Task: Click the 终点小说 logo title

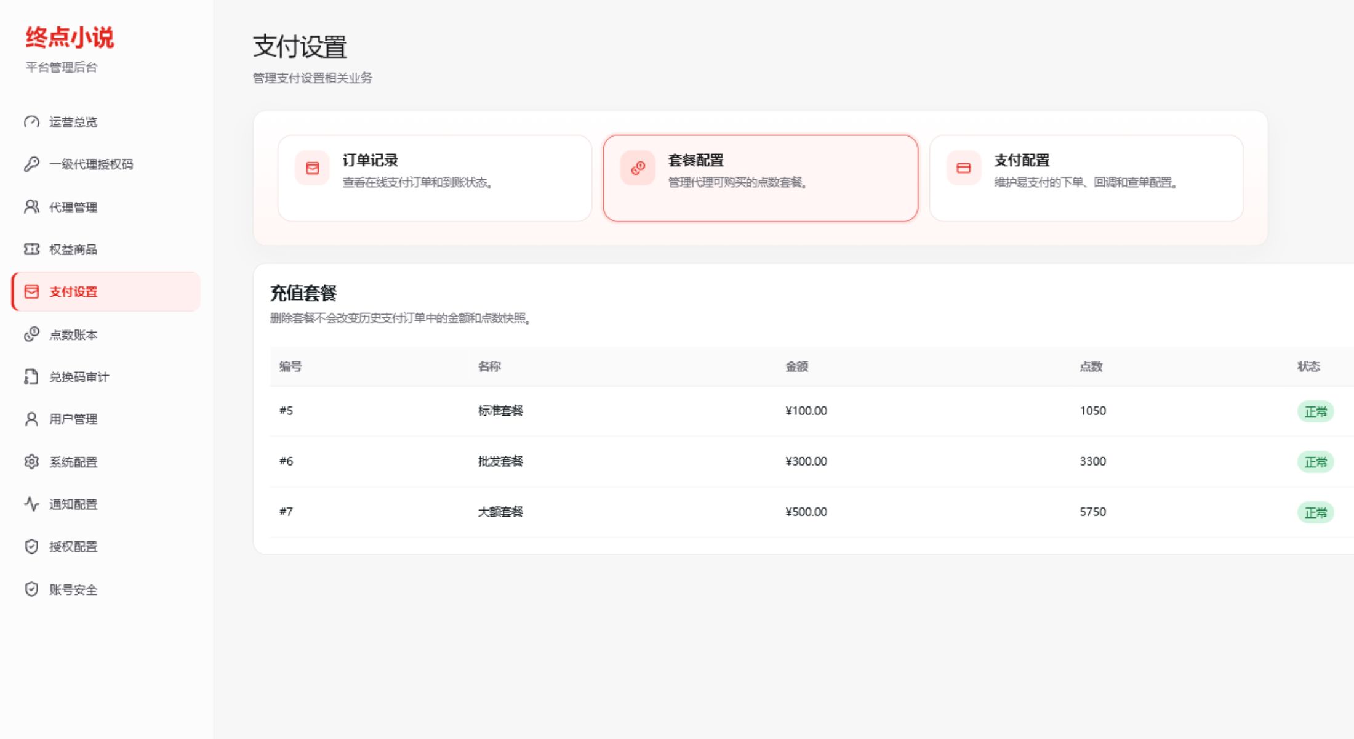Action: [70, 38]
